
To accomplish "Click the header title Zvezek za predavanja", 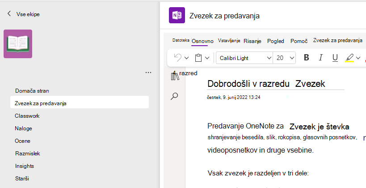I will click(224, 16).
